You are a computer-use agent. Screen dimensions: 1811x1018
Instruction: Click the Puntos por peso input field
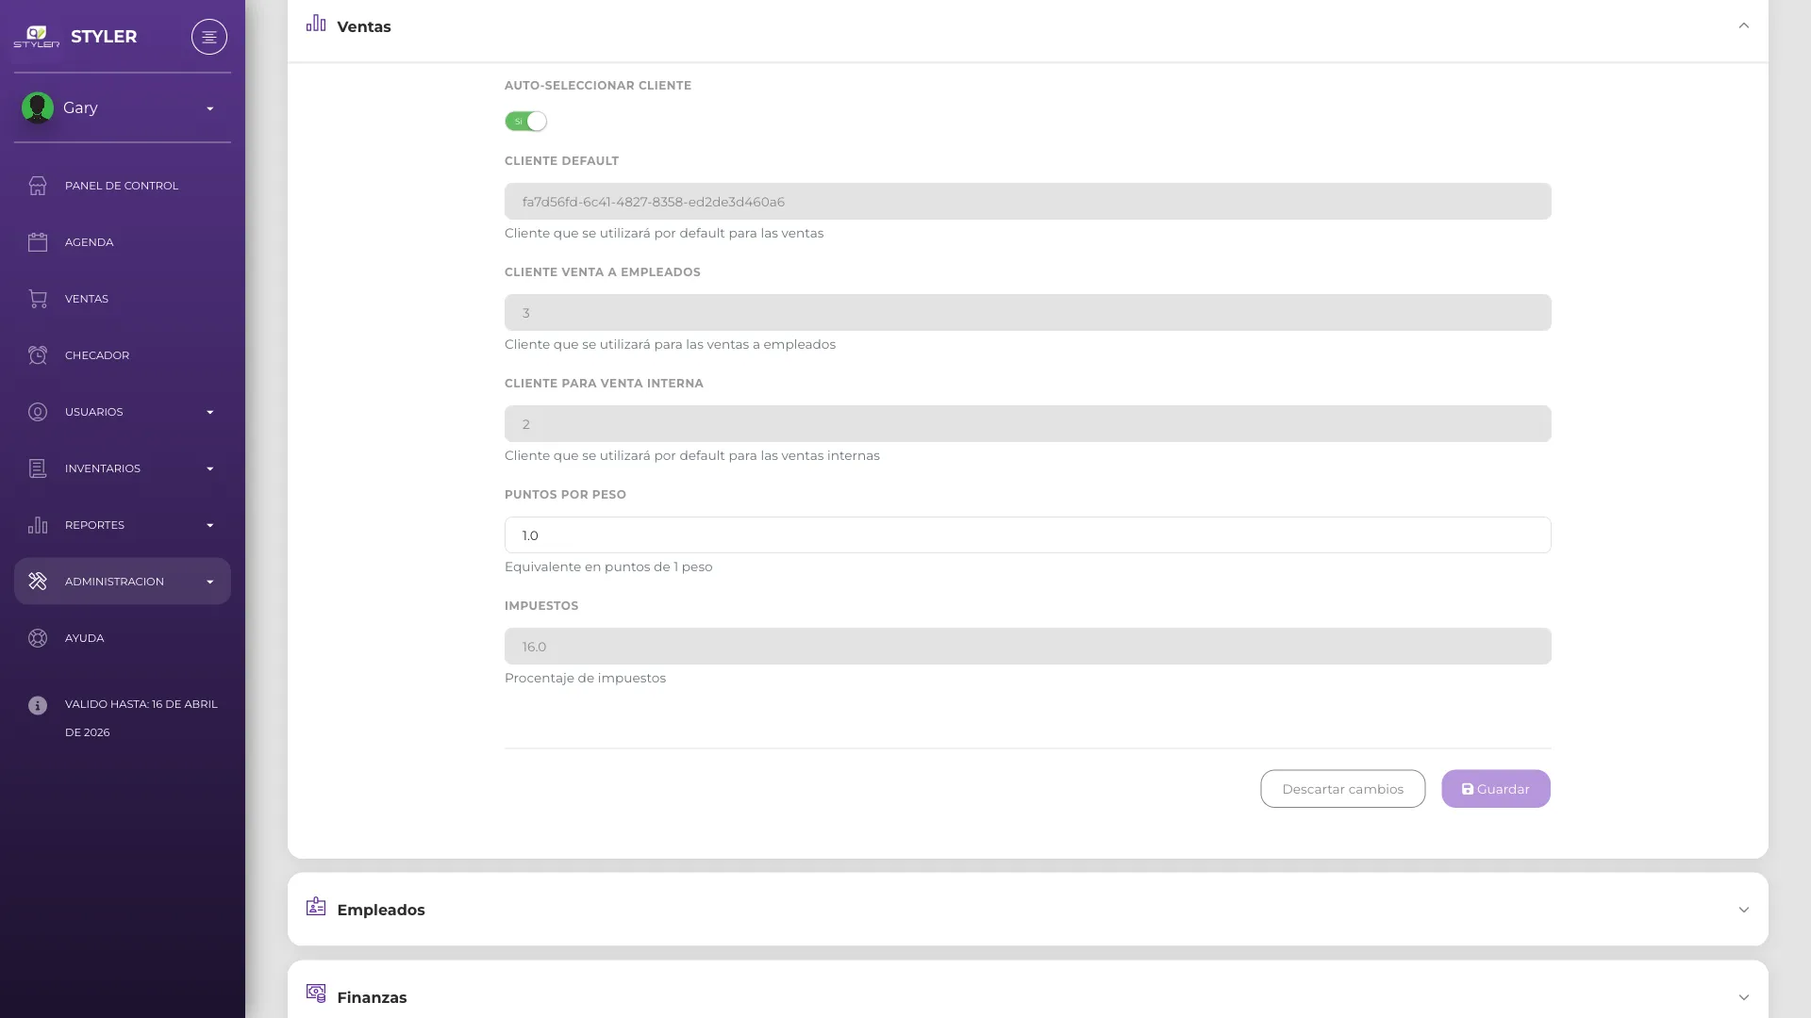click(x=1028, y=535)
